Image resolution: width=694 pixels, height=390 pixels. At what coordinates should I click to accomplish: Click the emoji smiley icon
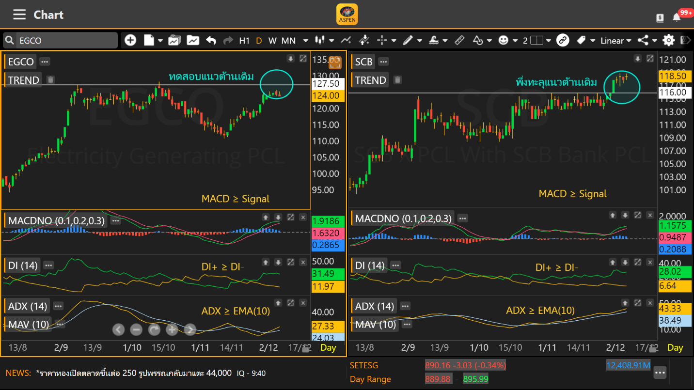(x=504, y=40)
